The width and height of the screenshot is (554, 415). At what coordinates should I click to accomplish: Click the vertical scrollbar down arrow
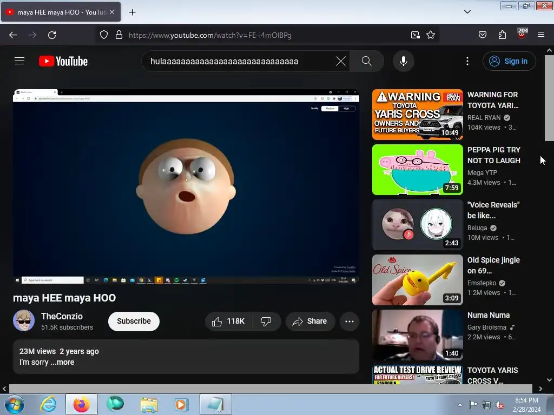point(549,380)
